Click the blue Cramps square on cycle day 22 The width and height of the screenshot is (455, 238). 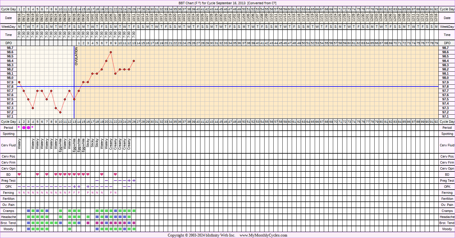115,211
